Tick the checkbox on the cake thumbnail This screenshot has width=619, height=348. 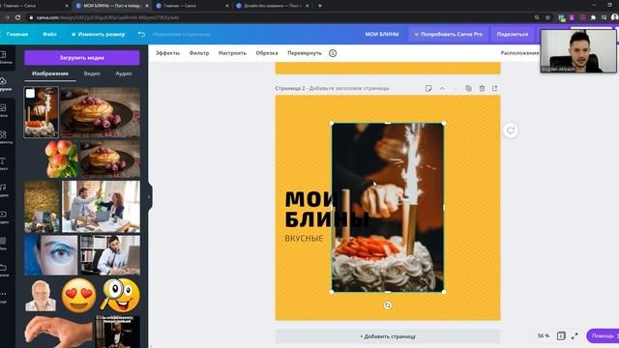point(30,94)
